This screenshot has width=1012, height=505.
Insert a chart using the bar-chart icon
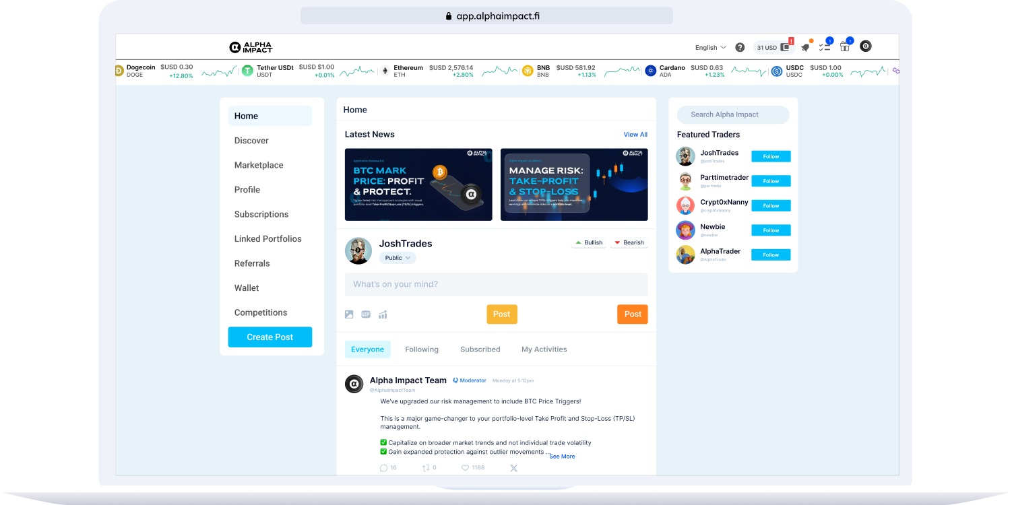click(383, 314)
